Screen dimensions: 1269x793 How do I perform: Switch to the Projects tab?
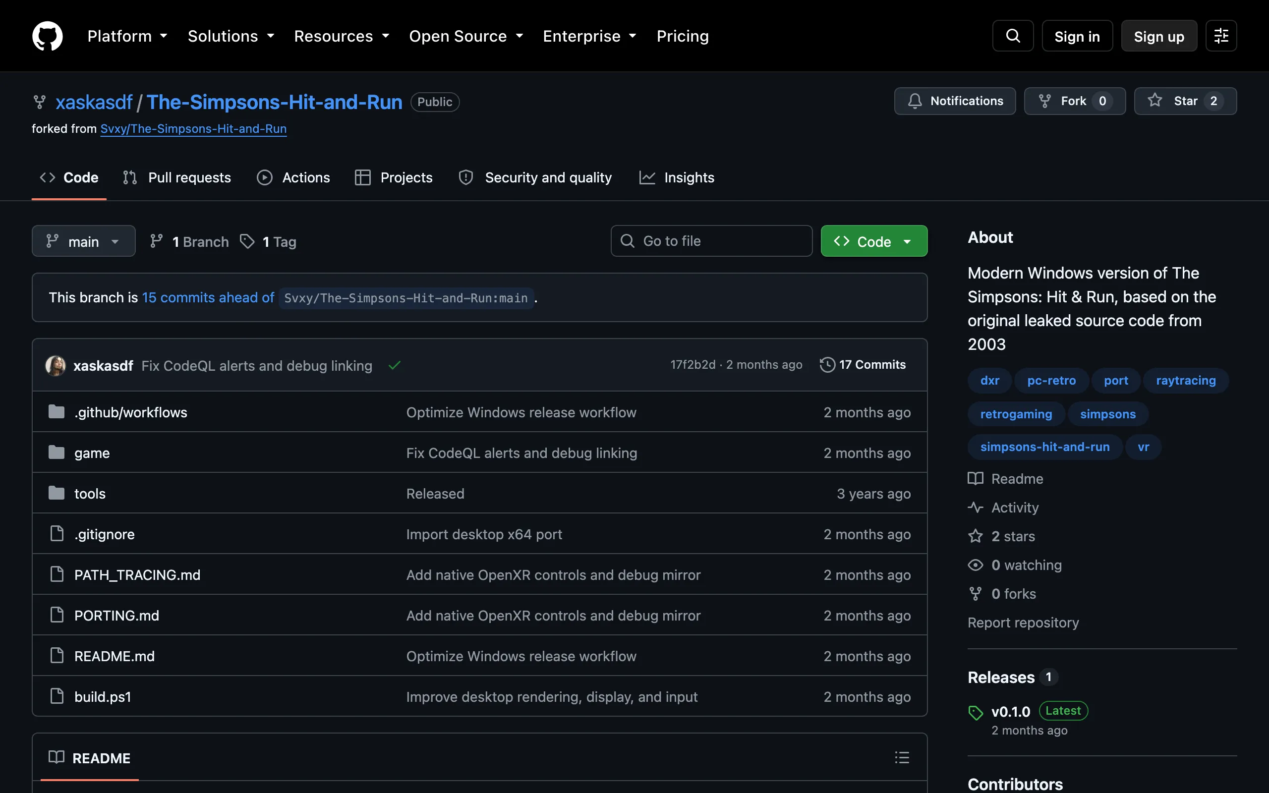[394, 177]
